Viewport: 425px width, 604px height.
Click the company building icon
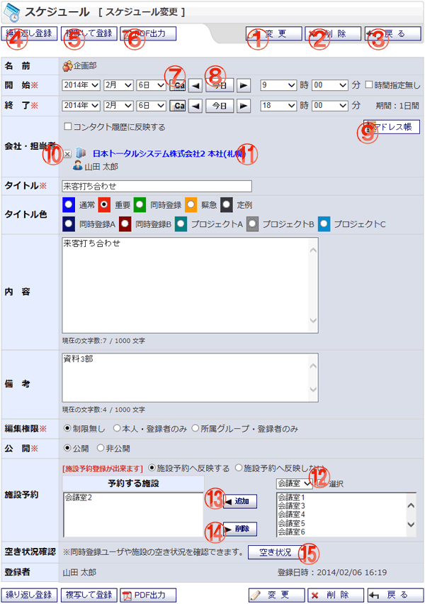[80, 153]
